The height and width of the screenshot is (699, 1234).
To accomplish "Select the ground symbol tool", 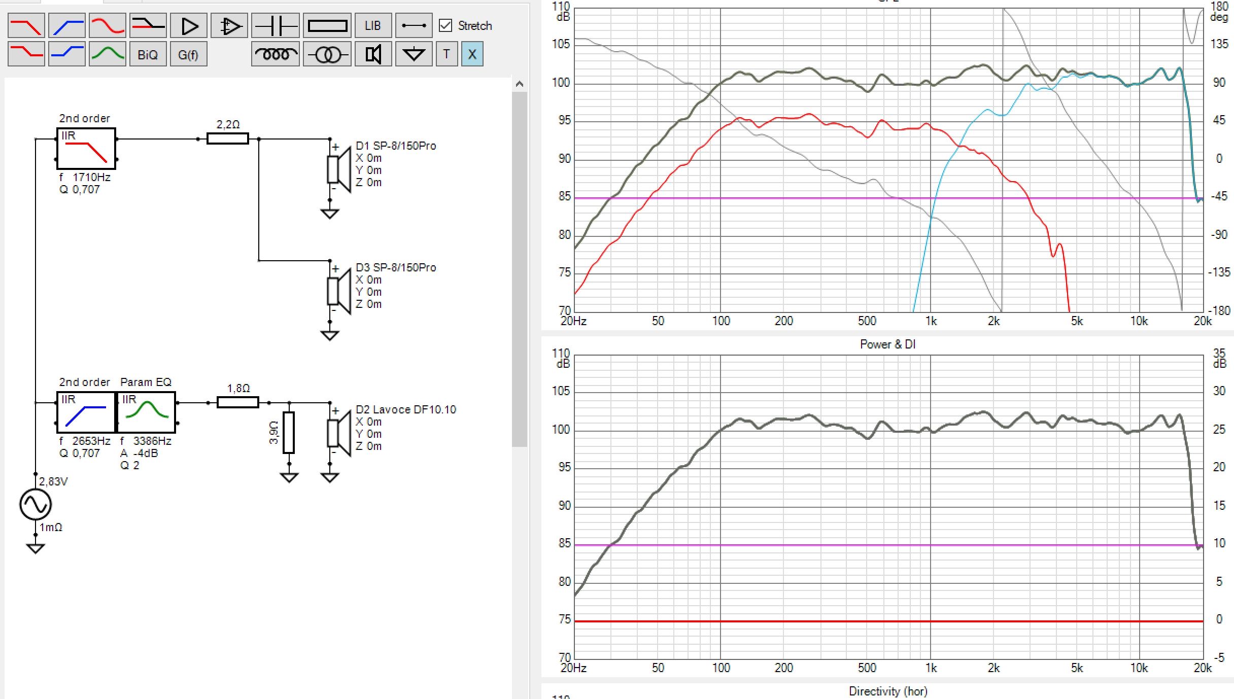I will tap(414, 54).
